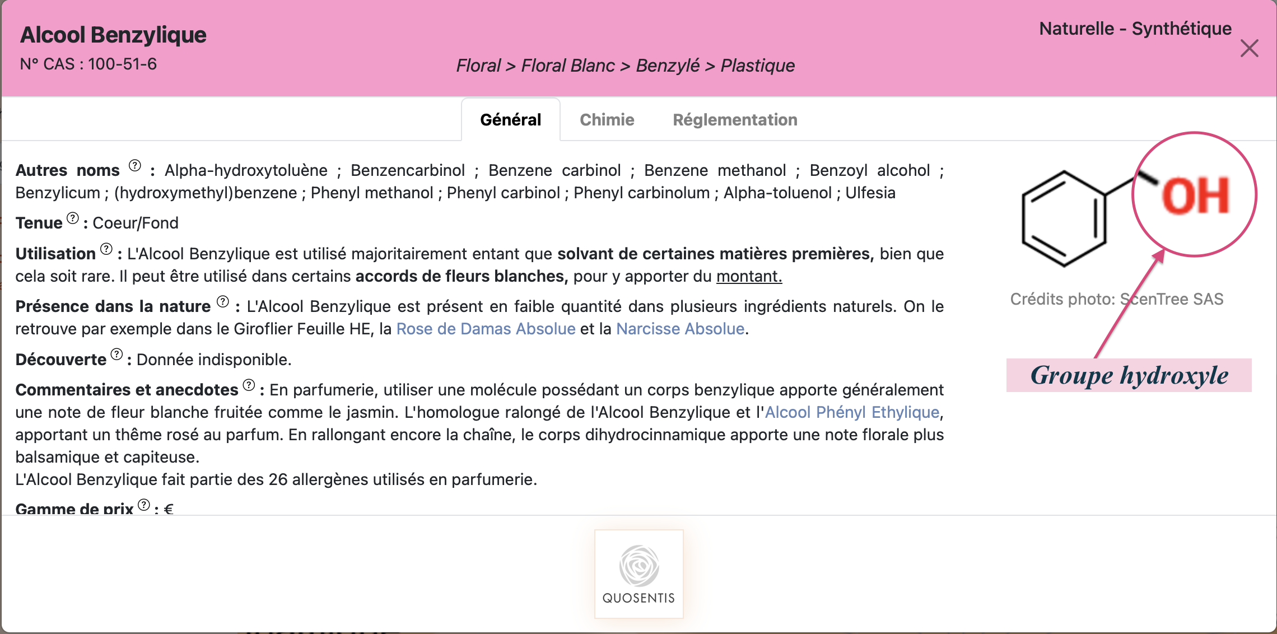Switch to the Chimie tab

[x=607, y=120]
